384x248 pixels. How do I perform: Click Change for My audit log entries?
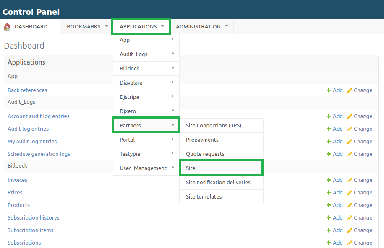(363, 142)
